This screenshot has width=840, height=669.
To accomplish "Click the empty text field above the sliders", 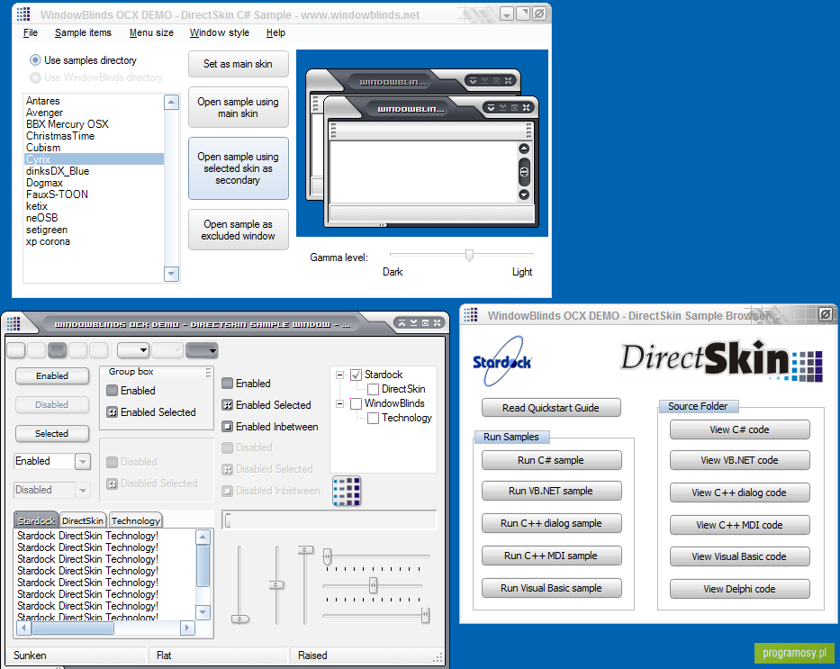I will click(330, 520).
